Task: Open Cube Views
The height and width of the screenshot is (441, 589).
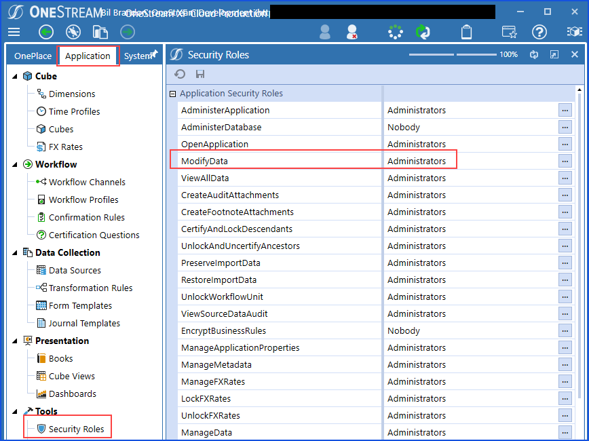Action: pyautogui.click(x=66, y=377)
